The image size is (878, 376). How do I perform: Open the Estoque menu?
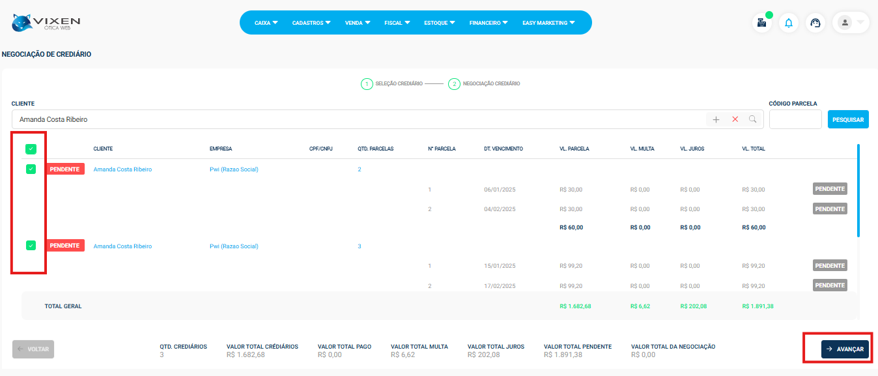(x=440, y=23)
